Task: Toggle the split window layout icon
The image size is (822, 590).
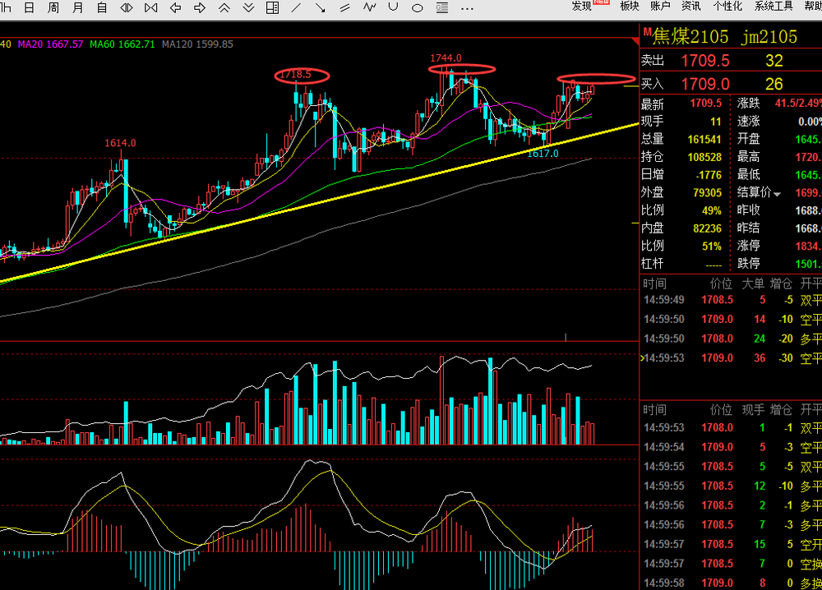Action: pyautogui.click(x=273, y=8)
